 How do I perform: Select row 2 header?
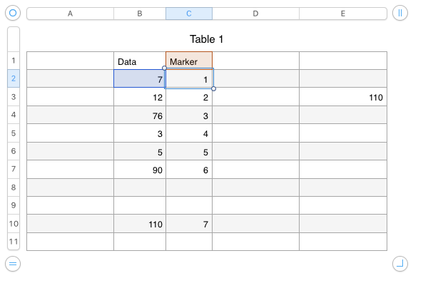(x=14, y=78)
